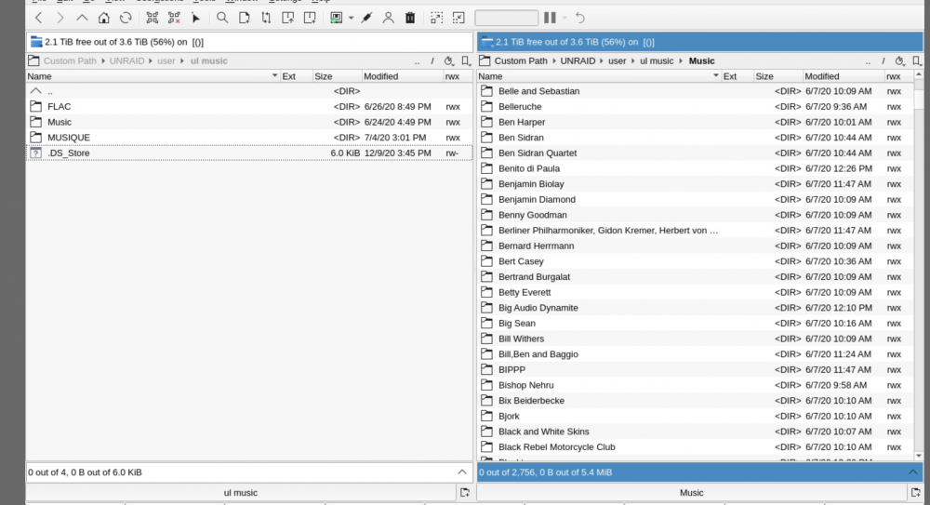Expand the right panel status bar chevron
The width and height of the screenshot is (930, 505).
tap(913, 472)
